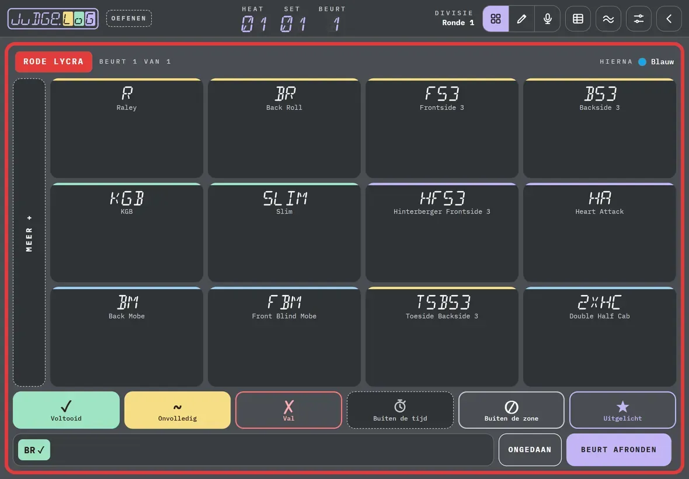The width and height of the screenshot is (689, 479).
Task: Click the BEURT AFRONDEN button
Action: pyautogui.click(x=618, y=450)
